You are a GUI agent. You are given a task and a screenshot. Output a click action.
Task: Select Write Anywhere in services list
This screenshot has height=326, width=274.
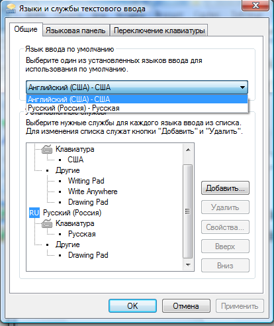pos(93,191)
